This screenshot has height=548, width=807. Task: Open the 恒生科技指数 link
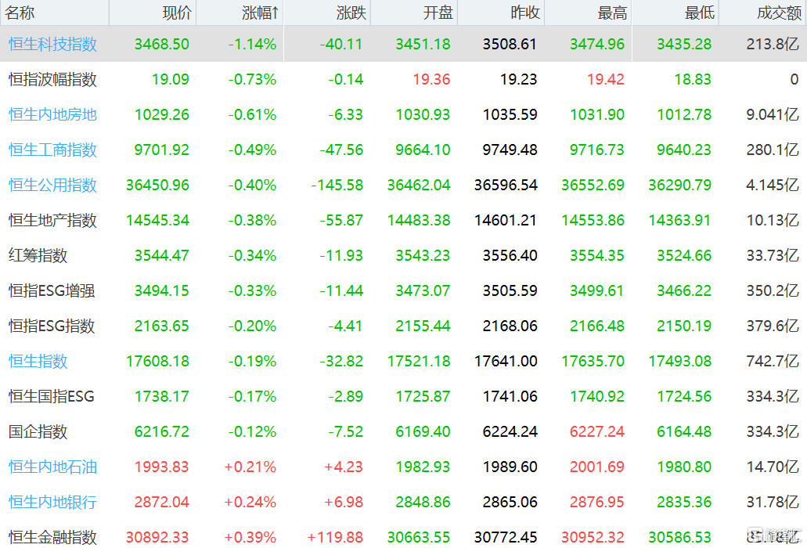click(53, 45)
